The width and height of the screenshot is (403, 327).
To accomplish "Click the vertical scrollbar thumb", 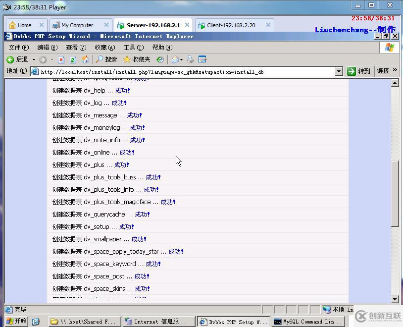I will (395, 193).
